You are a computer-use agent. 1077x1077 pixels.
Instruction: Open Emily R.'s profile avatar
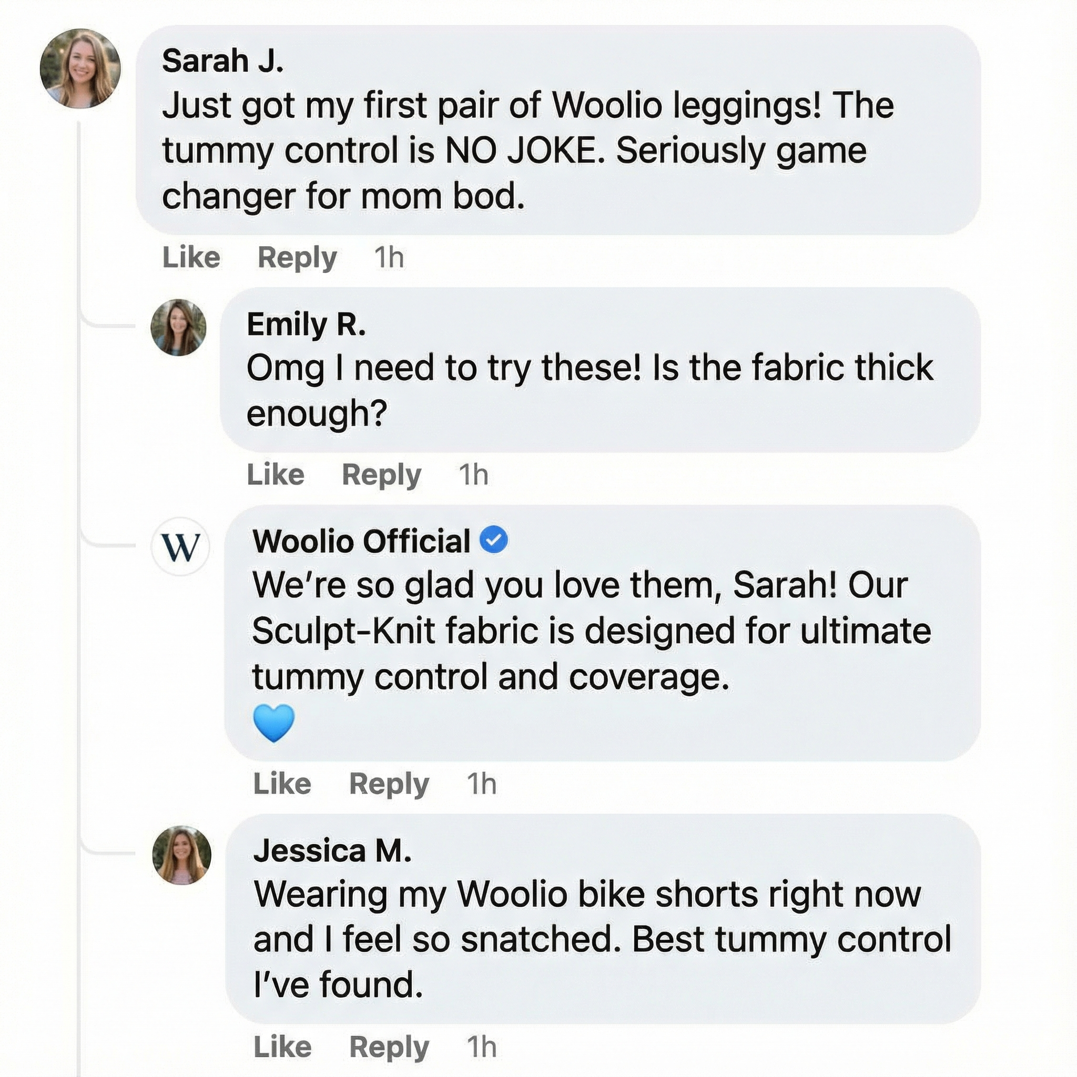coord(178,328)
